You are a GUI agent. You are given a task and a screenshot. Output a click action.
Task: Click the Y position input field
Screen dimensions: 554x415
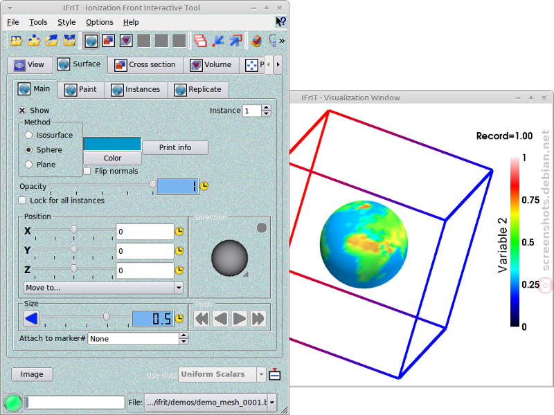145,251
